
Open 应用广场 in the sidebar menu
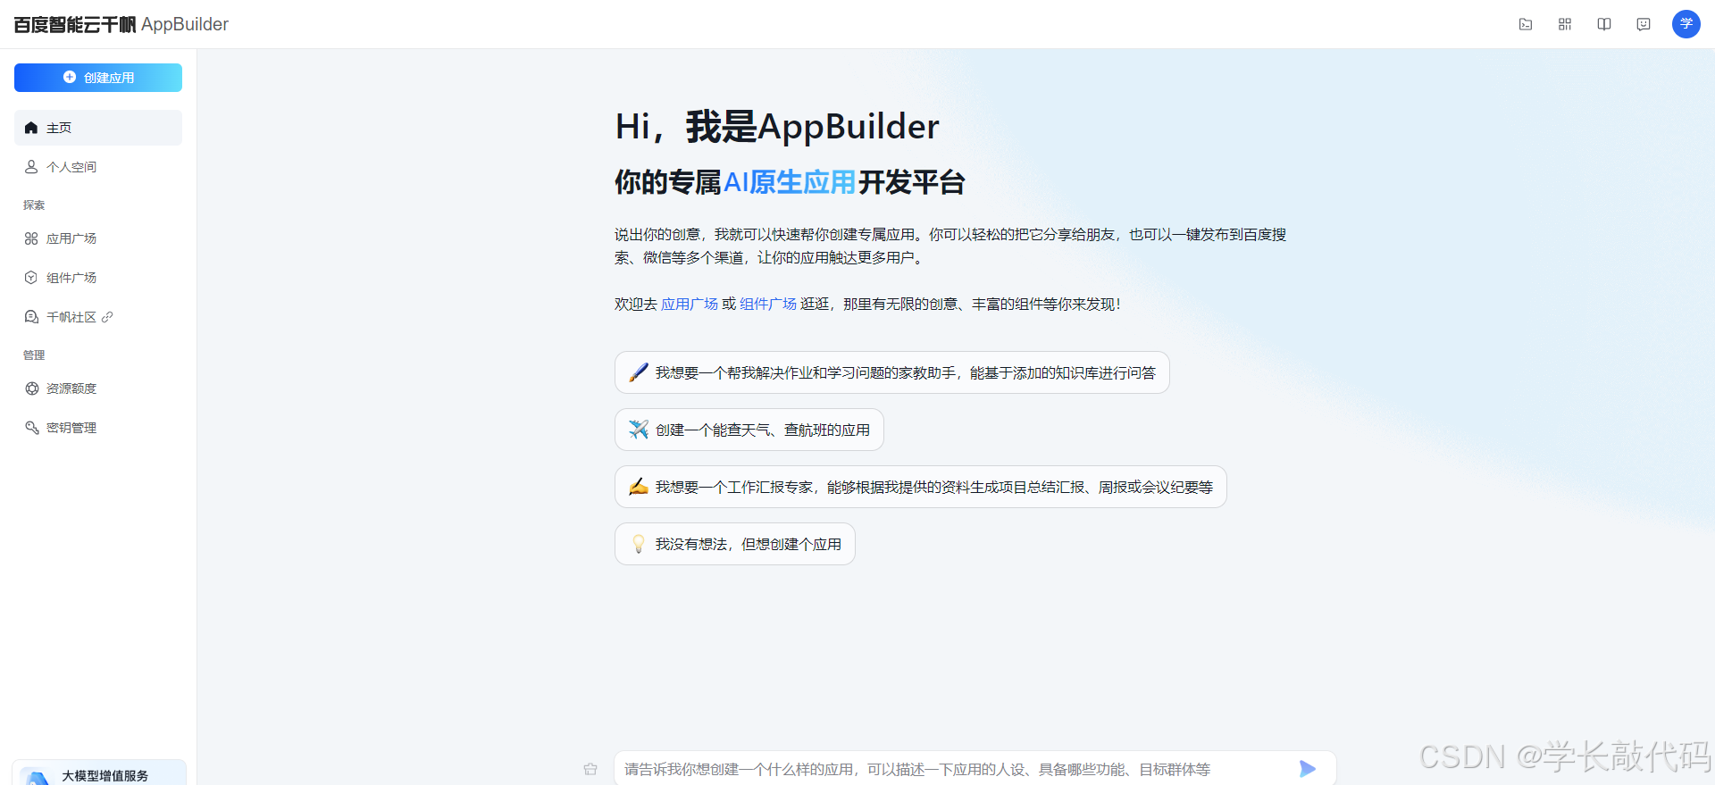[x=98, y=238]
